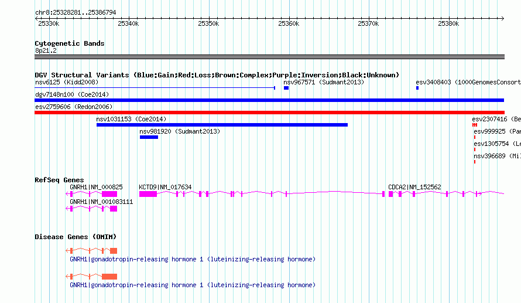Click the first orange OMIM gene glyph

[x=91, y=250]
